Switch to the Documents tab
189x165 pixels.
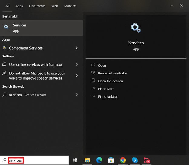(37, 6)
